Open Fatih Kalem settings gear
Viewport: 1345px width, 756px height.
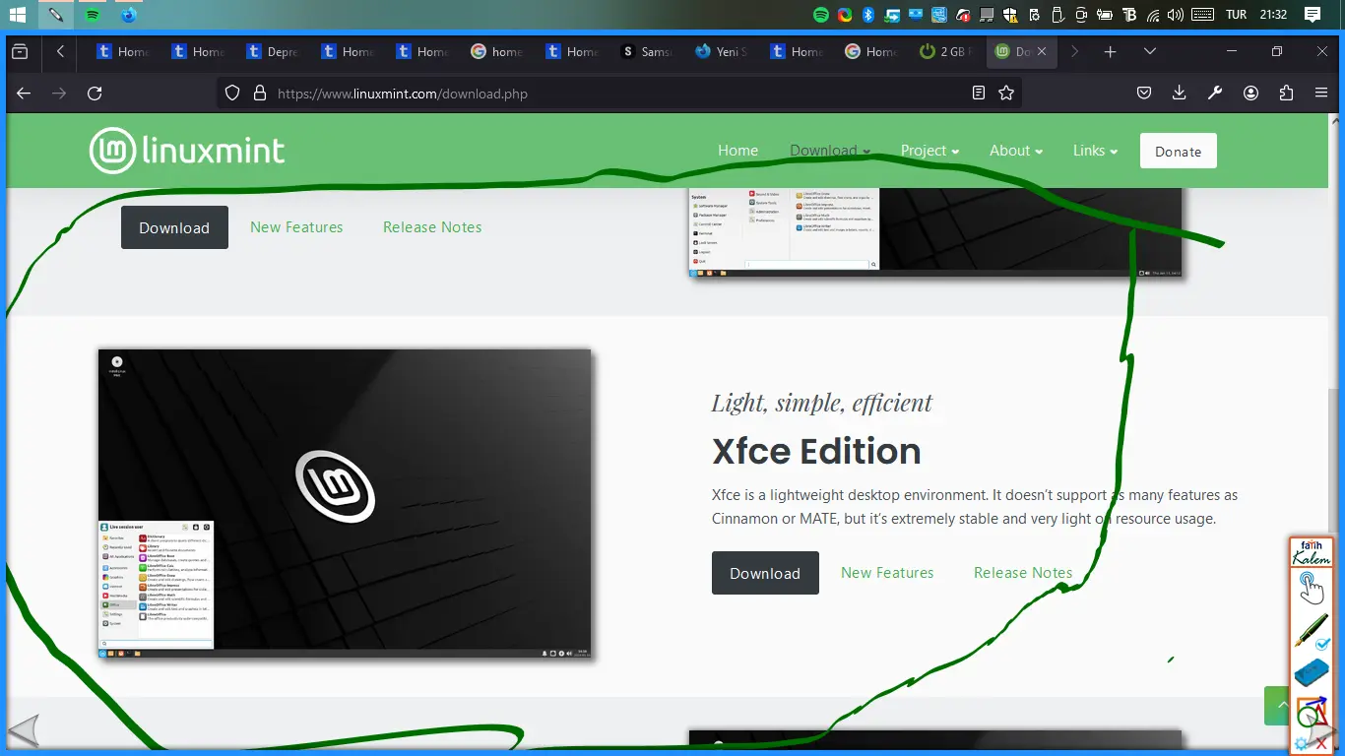coord(1303,743)
